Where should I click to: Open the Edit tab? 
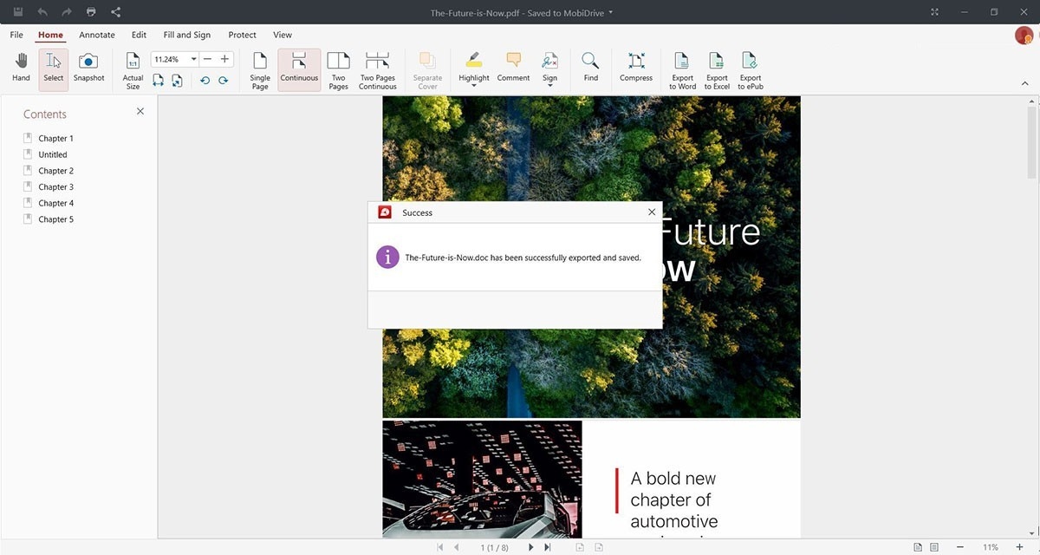tap(139, 35)
